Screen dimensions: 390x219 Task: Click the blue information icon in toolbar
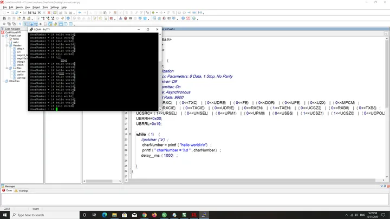68,18
